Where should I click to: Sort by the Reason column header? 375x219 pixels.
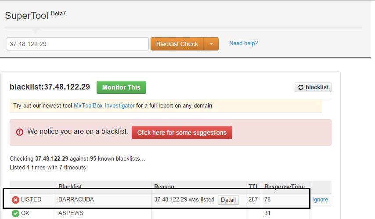164,187
